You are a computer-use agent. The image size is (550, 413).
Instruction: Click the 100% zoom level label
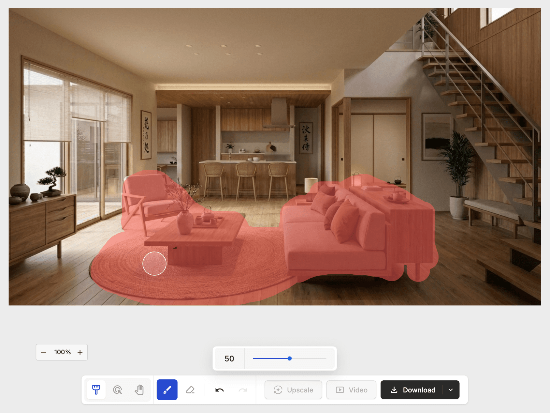(62, 352)
